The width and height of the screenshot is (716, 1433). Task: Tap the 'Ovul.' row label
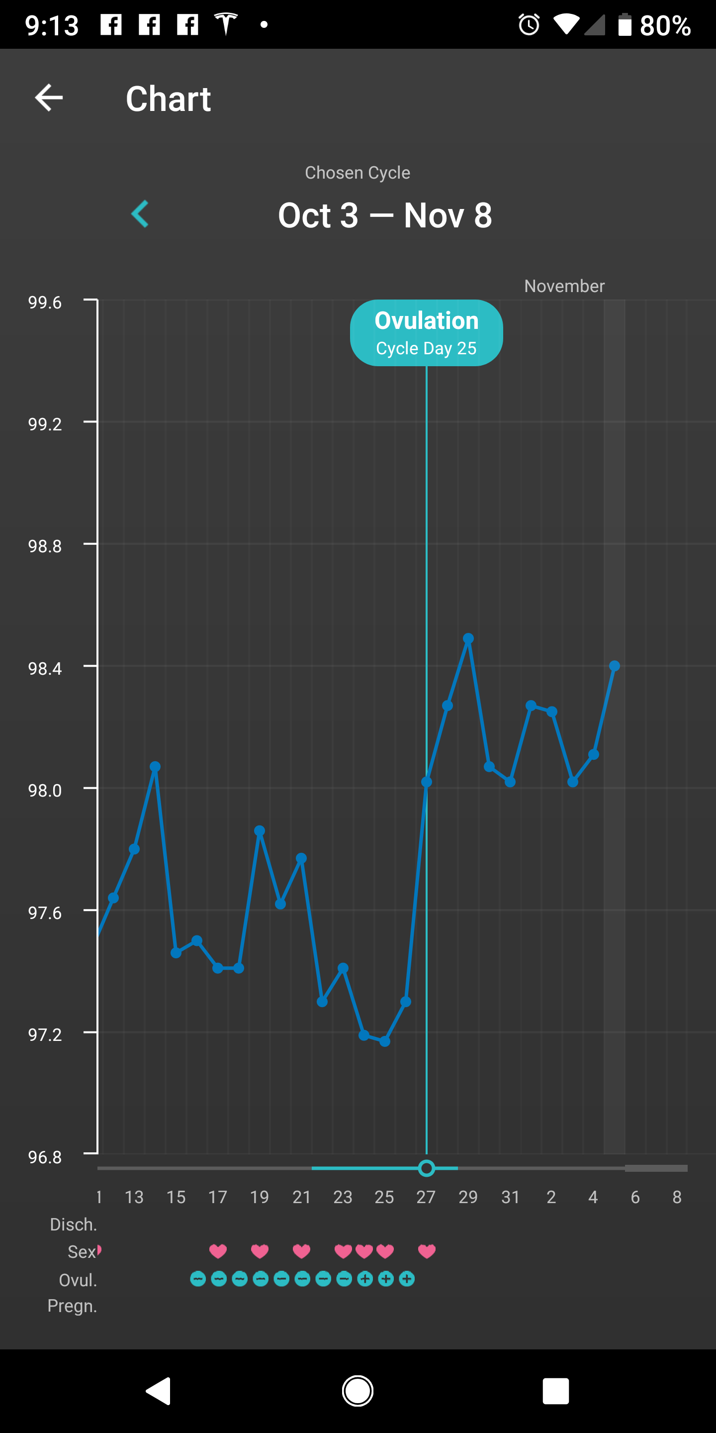pyautogui.click(x=78, y=1280)
